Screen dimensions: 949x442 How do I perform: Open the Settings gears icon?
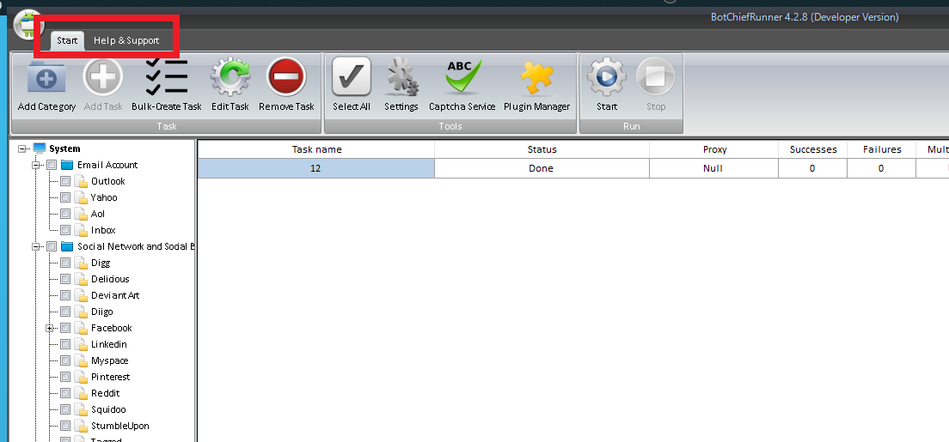[x=401, y=78]
